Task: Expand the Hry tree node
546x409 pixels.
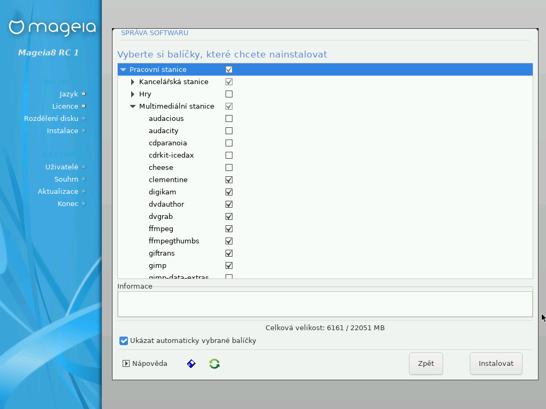Action: [132, 94]
